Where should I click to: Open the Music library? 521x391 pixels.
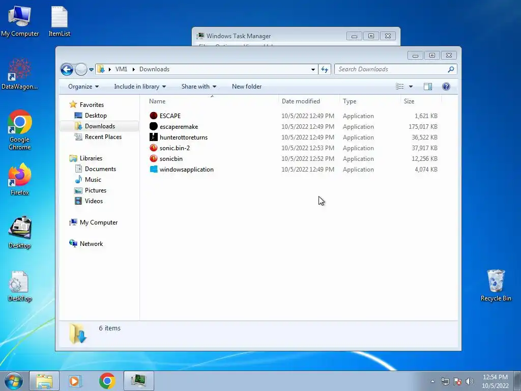tap(93, 180)
